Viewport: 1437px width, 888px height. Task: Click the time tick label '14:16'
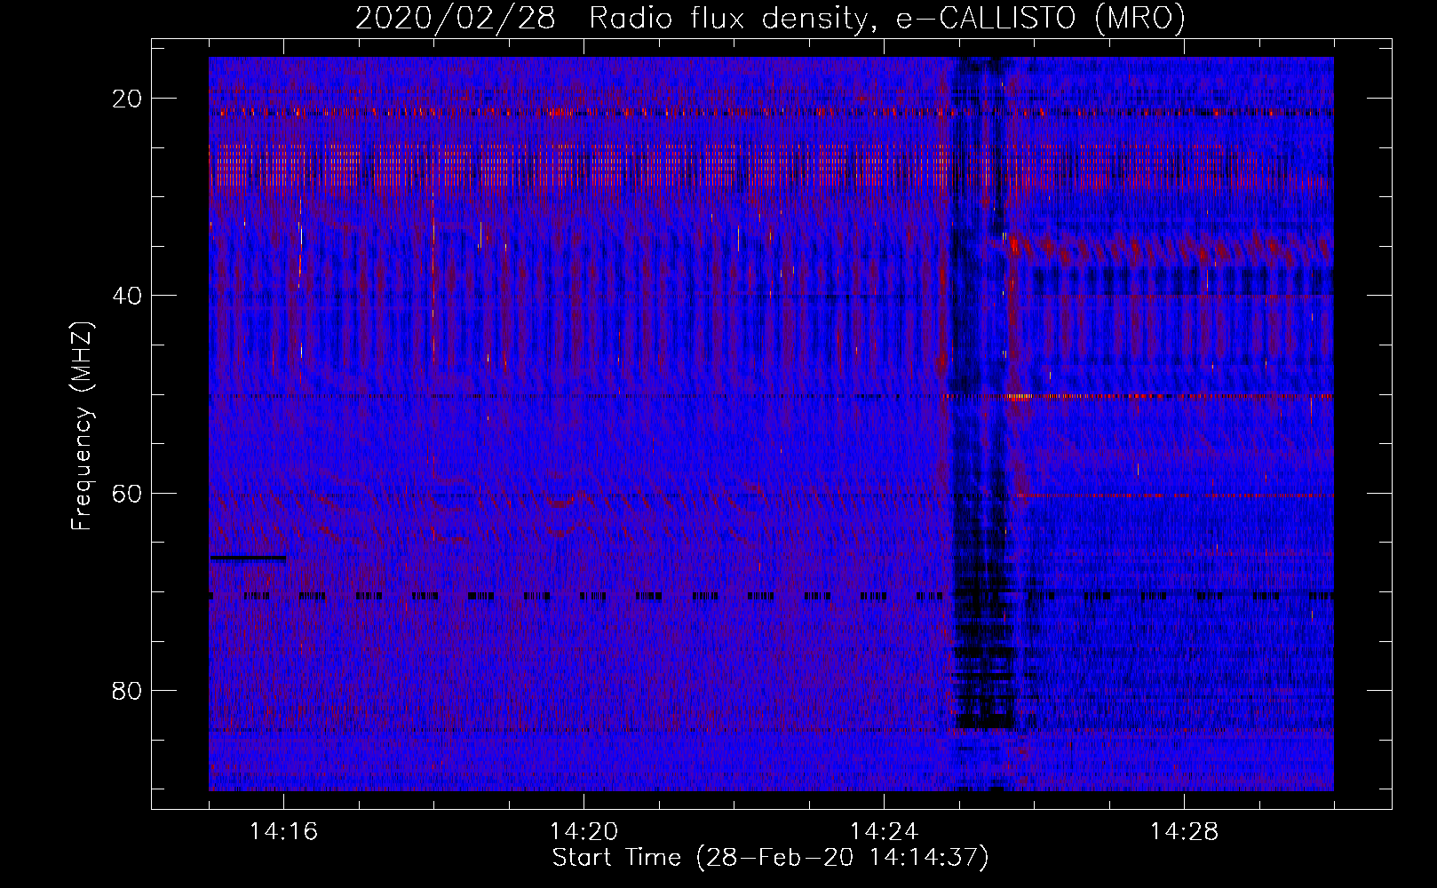coord(284,832)
